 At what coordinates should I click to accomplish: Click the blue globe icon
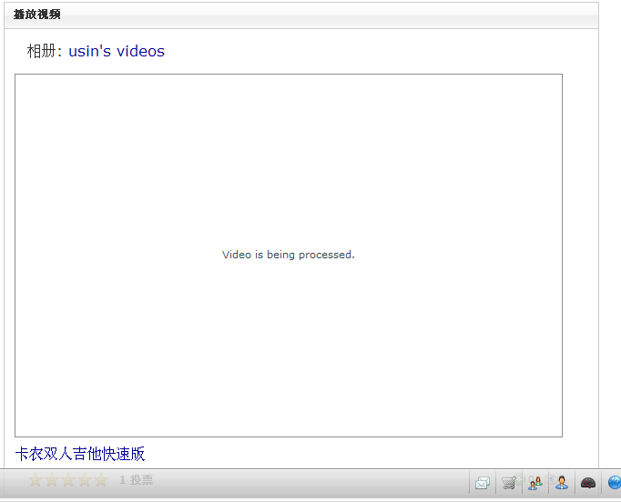tap(615, 483)
